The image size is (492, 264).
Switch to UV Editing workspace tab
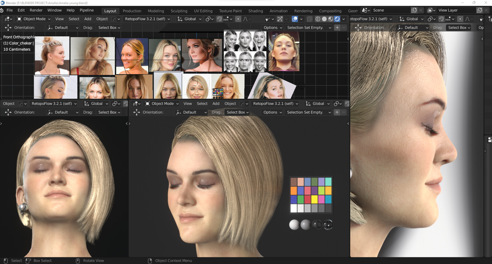pyautogui.click(x=203, y=11)
